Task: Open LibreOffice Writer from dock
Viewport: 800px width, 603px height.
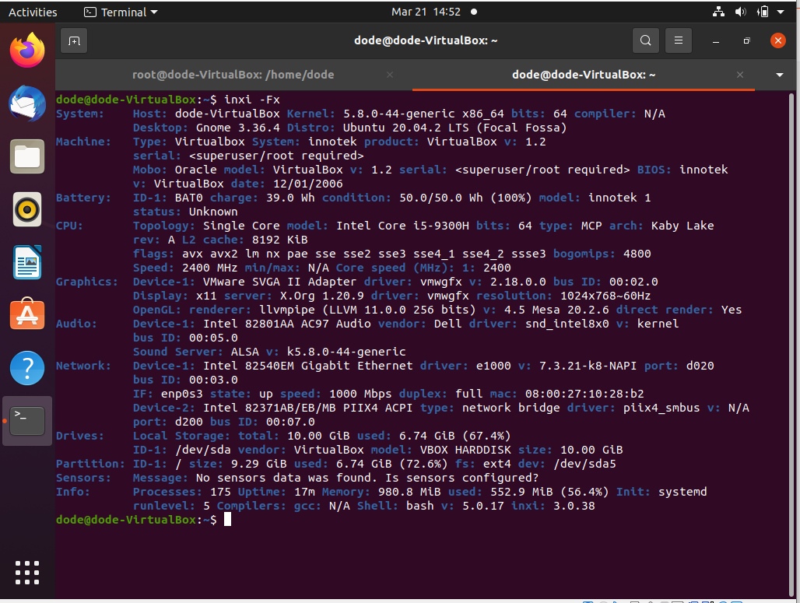Action: [x=27, y=262]
